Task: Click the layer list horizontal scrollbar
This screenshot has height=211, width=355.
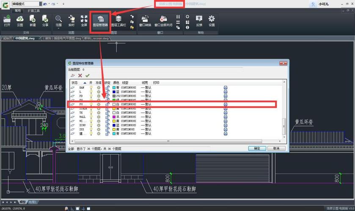Action: click(x=168, y=141)
